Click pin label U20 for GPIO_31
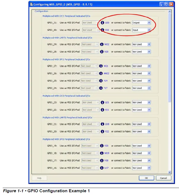 pyautogui.click(x=107, y=23)
